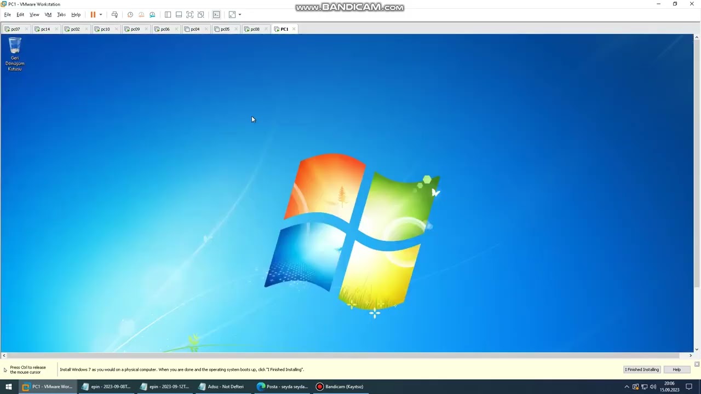Toggle the console view icon
Viewport: 701px width, 394px height.
point(216,15)
